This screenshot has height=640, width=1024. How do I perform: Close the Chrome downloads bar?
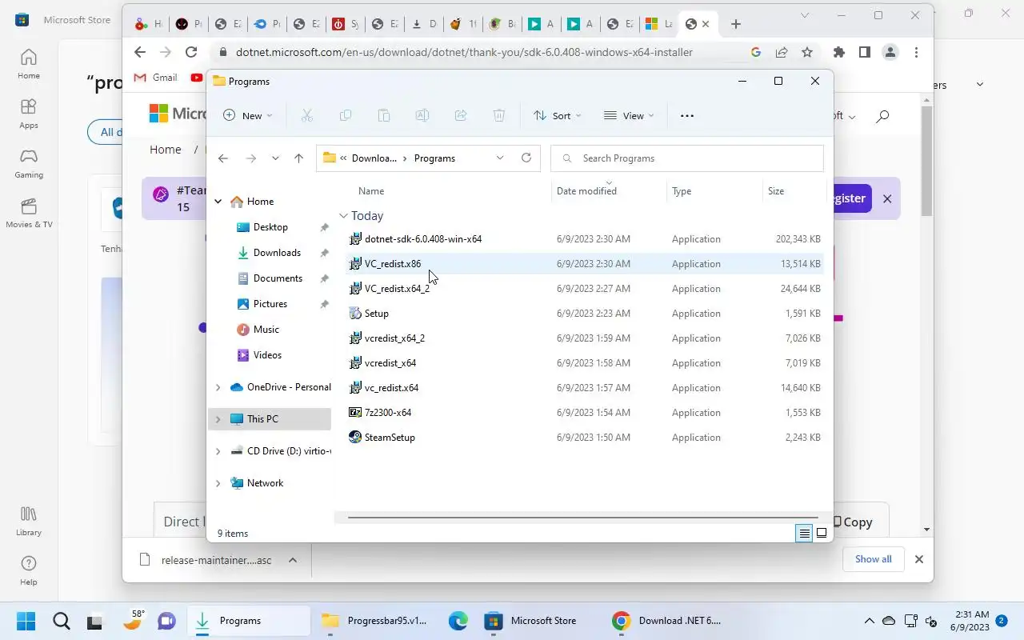coord(919,559)
